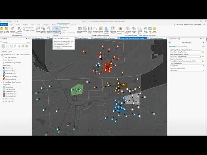Switch to the View ribbon tab
Viewport: 207px width, 155px height.
tap(33, 25)
